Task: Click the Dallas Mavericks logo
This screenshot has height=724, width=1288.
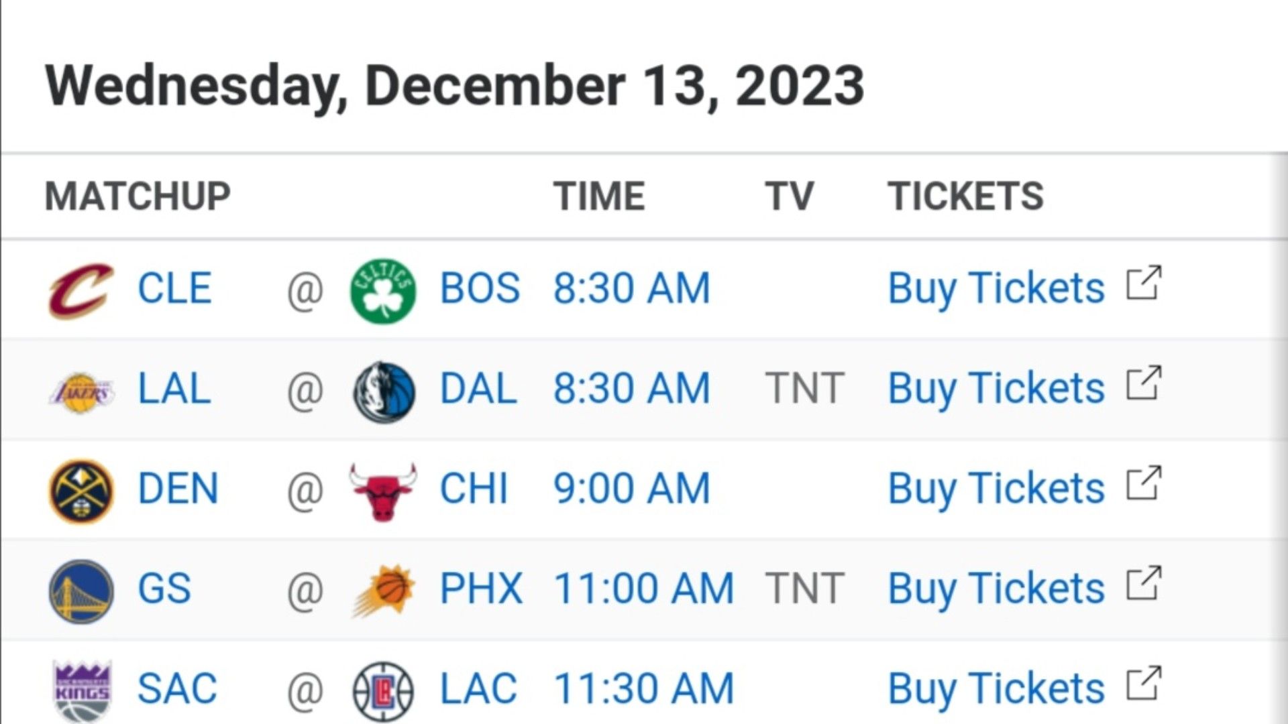Action: (x=384, y=392)
